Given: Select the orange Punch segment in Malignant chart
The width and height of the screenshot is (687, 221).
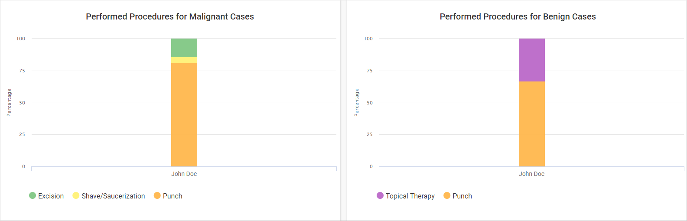Looking at the screenshot, I should pyautogui.click(x=184, y=115).
